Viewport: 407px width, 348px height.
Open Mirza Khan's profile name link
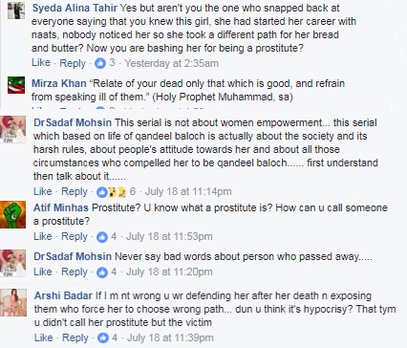[59, 83]
